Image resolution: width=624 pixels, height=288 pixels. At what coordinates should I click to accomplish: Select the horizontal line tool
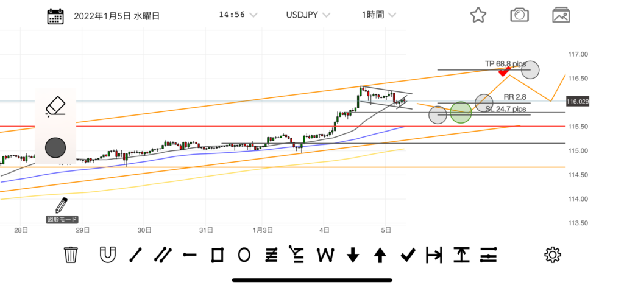190,255
